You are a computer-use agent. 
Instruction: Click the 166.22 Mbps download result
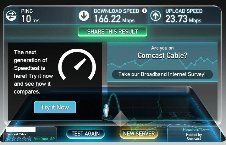114,19
